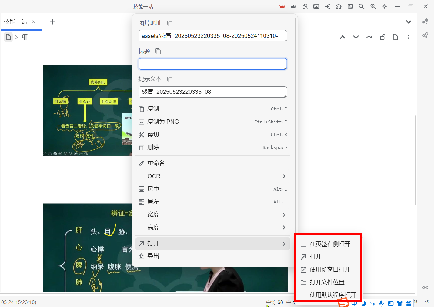Viewport: 434px width, 307px height.
Task: Click the sign-in arrow icon in the title bar
Action: click(328, 6)
